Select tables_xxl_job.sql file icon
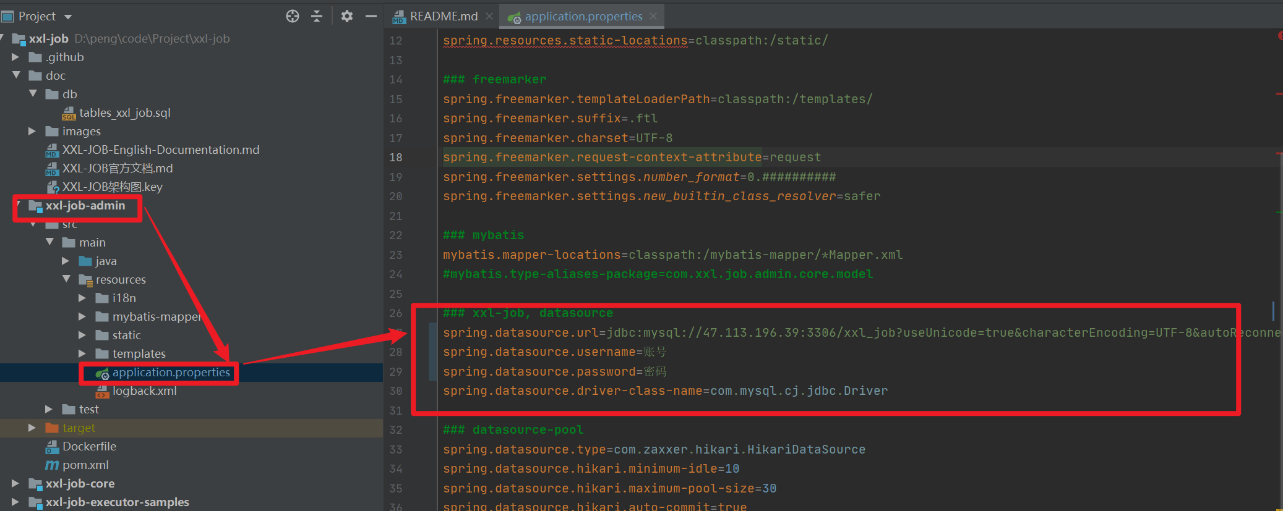The height and width of the screenshot is (511, 1283). [x=69, y=113]
